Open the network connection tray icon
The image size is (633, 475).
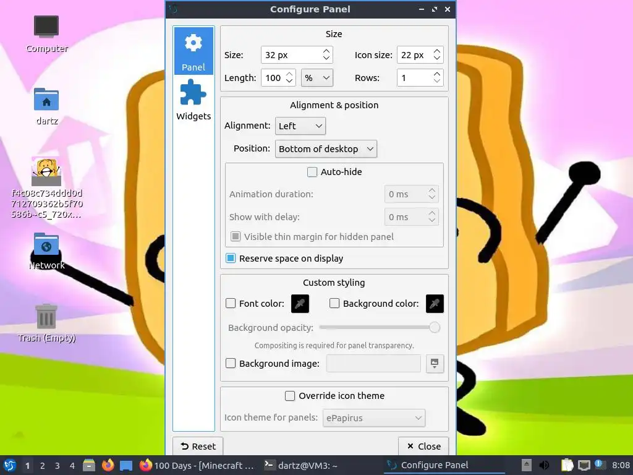[x=584, y=465]
